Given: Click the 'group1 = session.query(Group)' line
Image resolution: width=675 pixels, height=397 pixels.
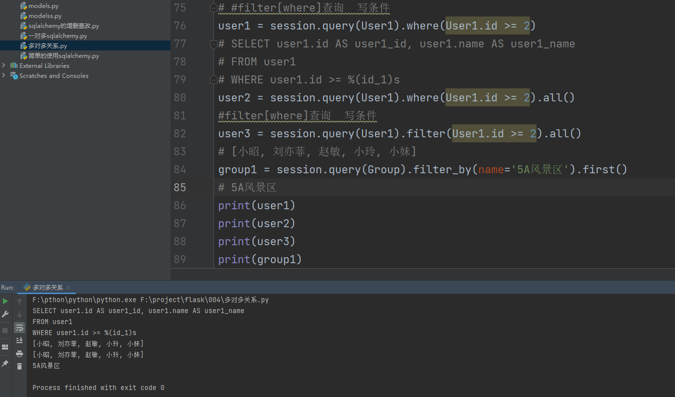Looking at the screenshot, I should (422, 170).
